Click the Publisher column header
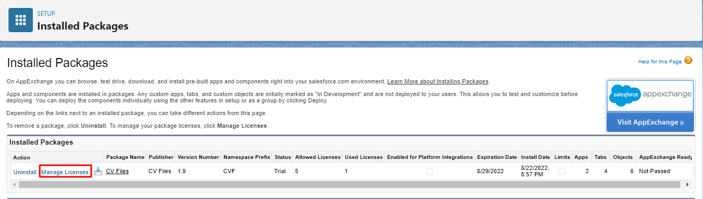The width and height of the screenshot is (703, 199). (161, 157)
